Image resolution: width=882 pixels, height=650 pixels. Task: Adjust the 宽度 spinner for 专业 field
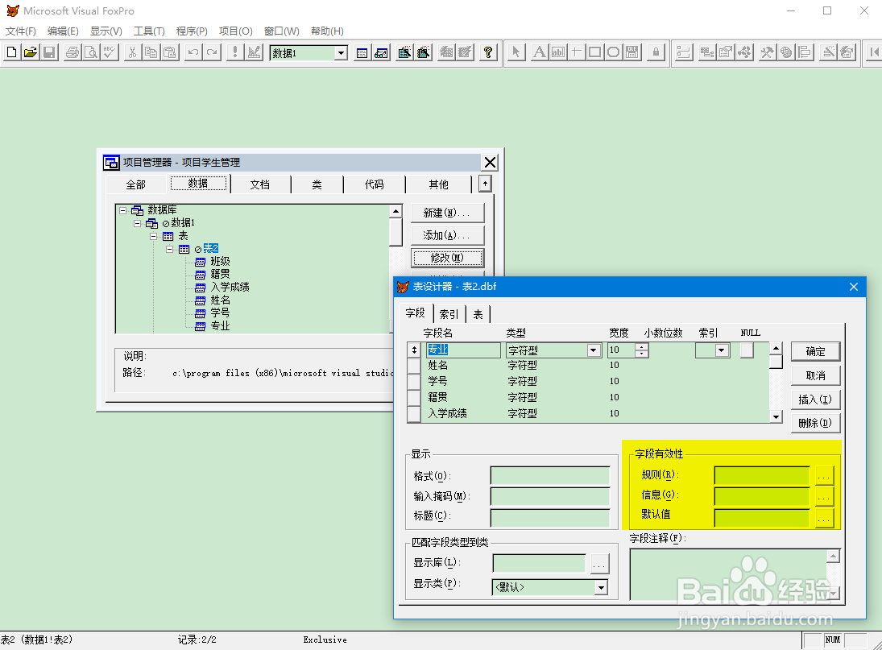[x=641, y=350]
